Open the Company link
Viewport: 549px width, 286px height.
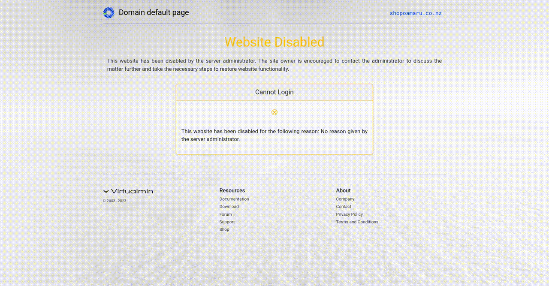tap(345, 199)
